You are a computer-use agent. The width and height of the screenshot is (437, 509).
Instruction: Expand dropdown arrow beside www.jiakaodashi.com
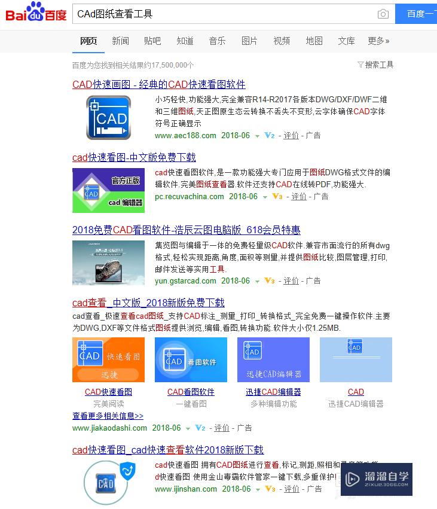coord(188,428)
